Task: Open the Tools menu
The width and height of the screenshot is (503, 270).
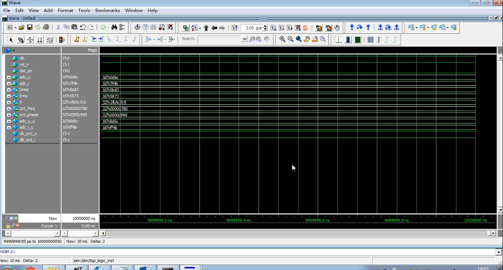Action: pos(84,10)
